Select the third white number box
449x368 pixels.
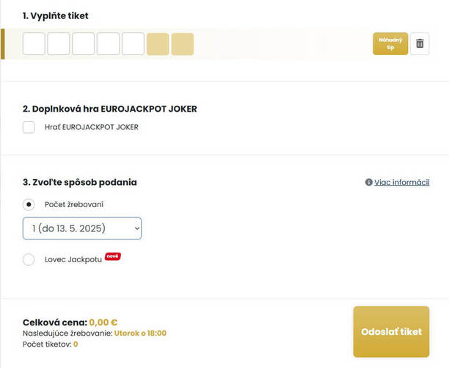pos(84,43)
